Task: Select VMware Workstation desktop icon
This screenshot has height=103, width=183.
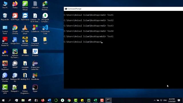Action: [25, 42]
